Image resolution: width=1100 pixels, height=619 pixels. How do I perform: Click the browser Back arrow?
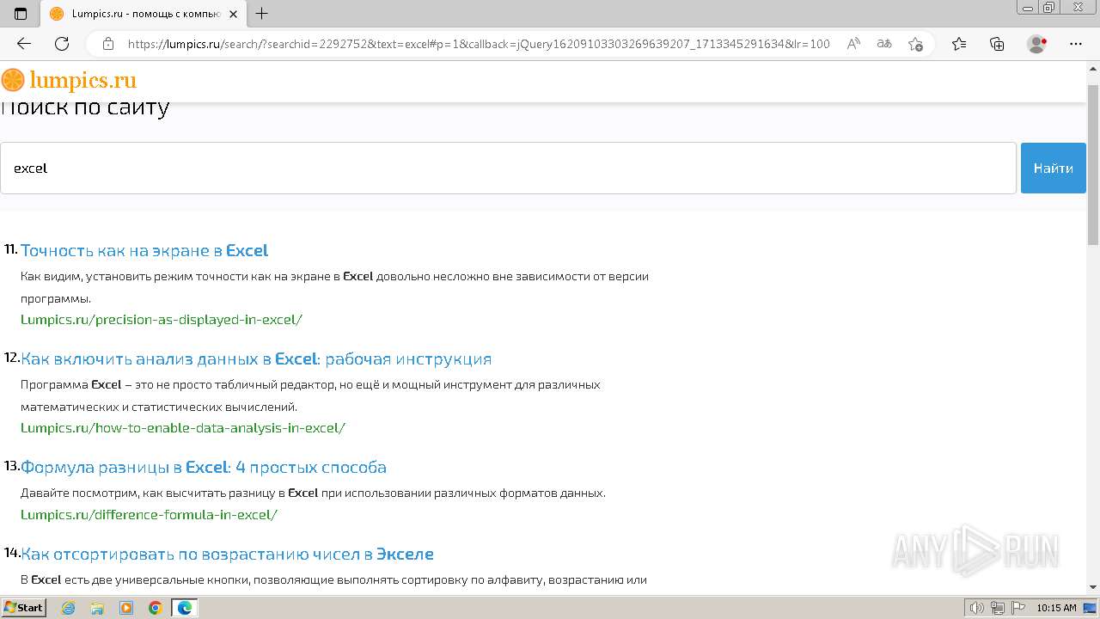pyautogui.click(x=24, y=44)
